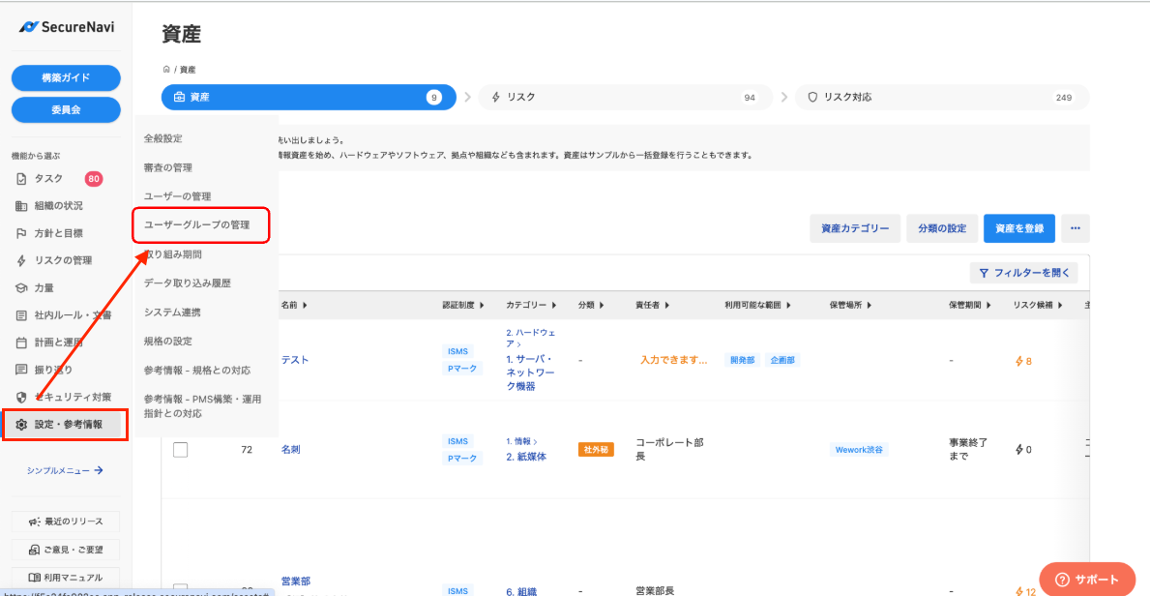Viewport: 1150px width, 596px height.
Task: Switch to the リスク step tab
Action: (x=626, y=97)
